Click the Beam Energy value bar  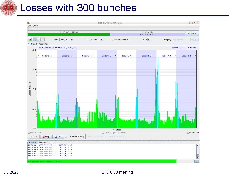coord(148,35)
